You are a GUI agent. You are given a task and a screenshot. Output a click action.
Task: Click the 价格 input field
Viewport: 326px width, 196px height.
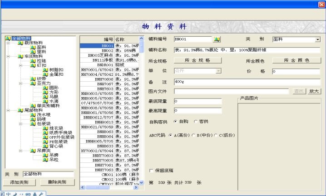tap(296, 71)
